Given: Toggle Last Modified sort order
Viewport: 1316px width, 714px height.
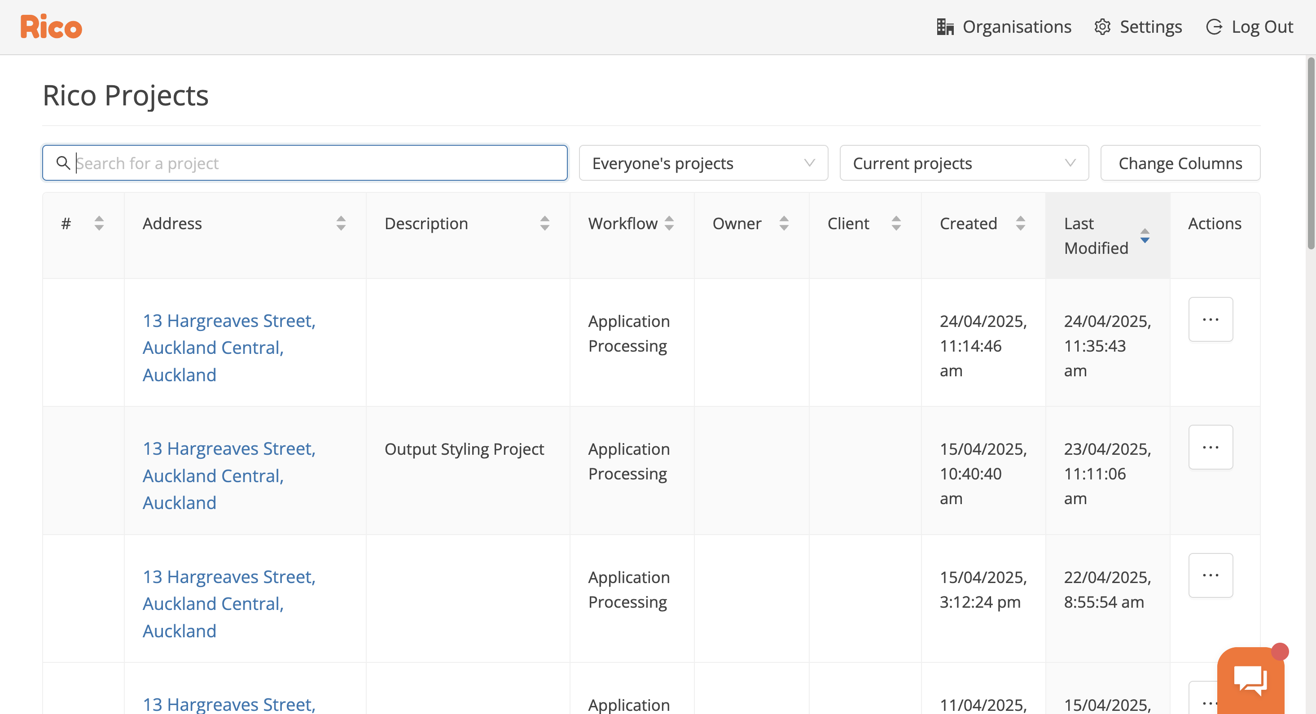Looking at the screenshot, I should pyautogui.click(x=1145, y=235).
